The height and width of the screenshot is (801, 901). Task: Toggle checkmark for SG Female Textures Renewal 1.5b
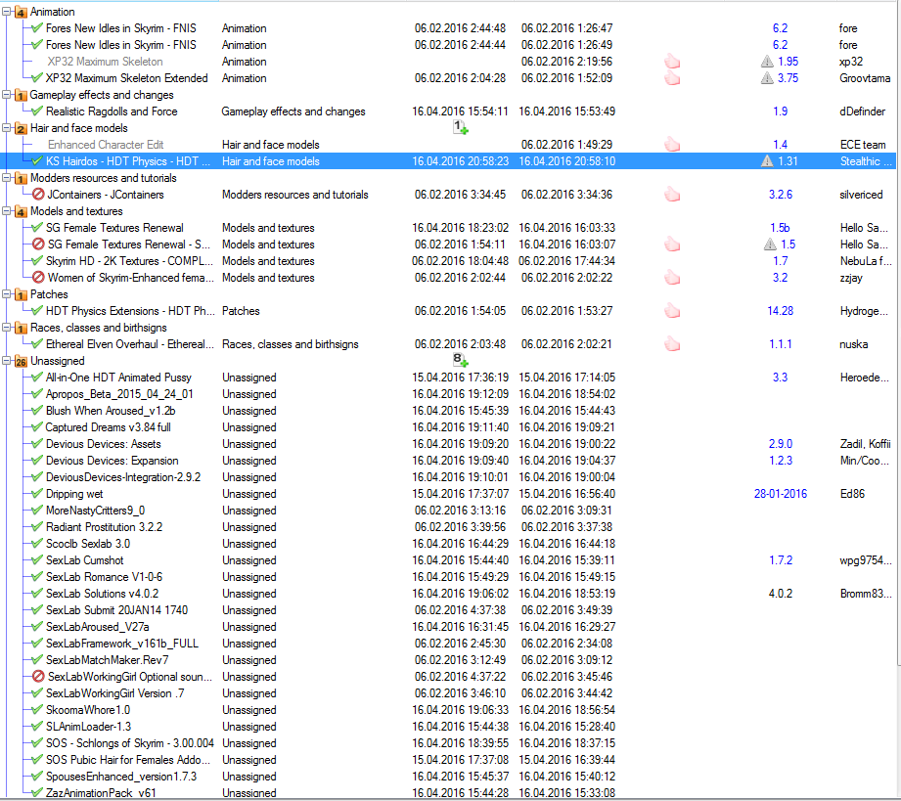(x=37, y=228)
